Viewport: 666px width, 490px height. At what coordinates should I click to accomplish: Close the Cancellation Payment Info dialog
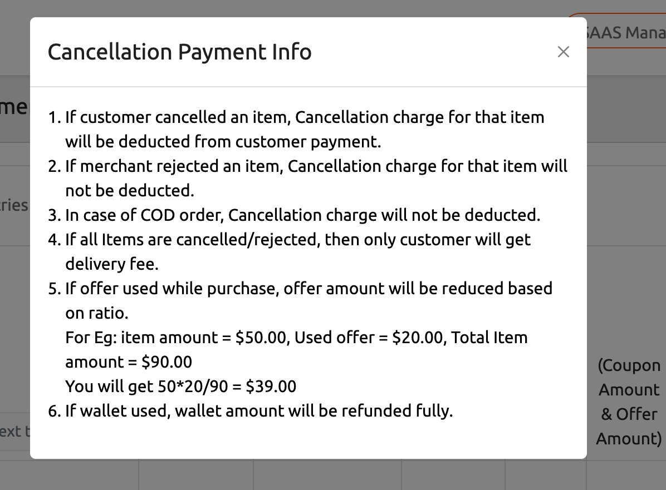coord(563,52)
